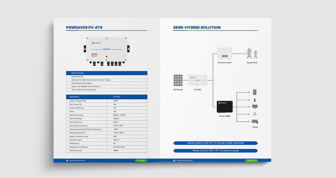The image size is (336, 178).
Task: Click the SEMI-HYBRID SOLUTION heading
Action: (x=197, y=28)
